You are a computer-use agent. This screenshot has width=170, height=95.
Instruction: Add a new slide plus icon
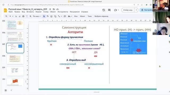[x=10, y=16]
